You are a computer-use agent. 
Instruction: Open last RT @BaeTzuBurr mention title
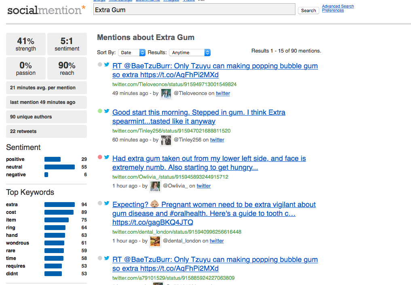pyautogui.click(x=215, y=264)
